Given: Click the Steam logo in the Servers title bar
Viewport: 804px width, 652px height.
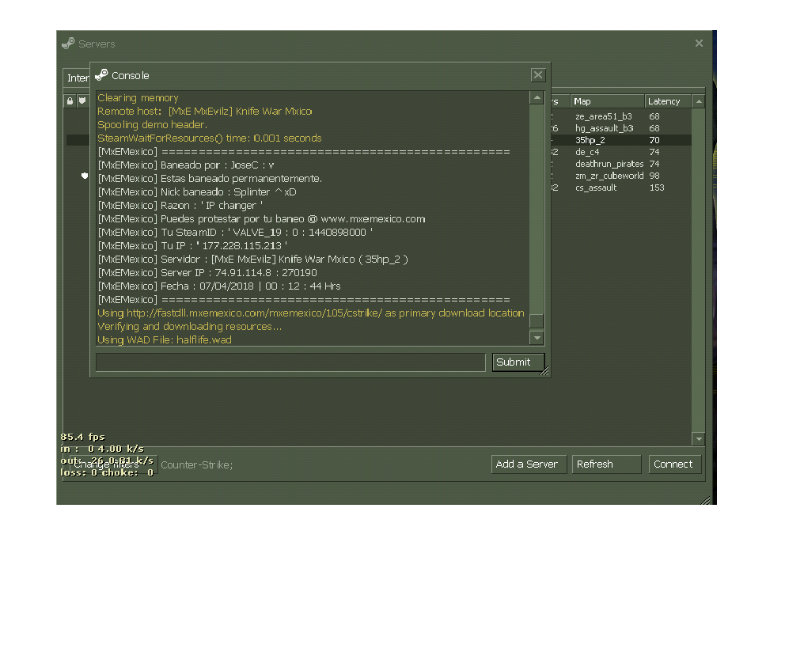Looking at the screenshot, I should [x=68, y=44].
